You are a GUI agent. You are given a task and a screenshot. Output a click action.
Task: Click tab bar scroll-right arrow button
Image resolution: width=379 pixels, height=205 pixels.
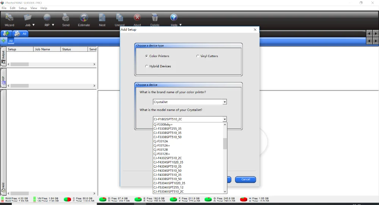click(375, 34)
